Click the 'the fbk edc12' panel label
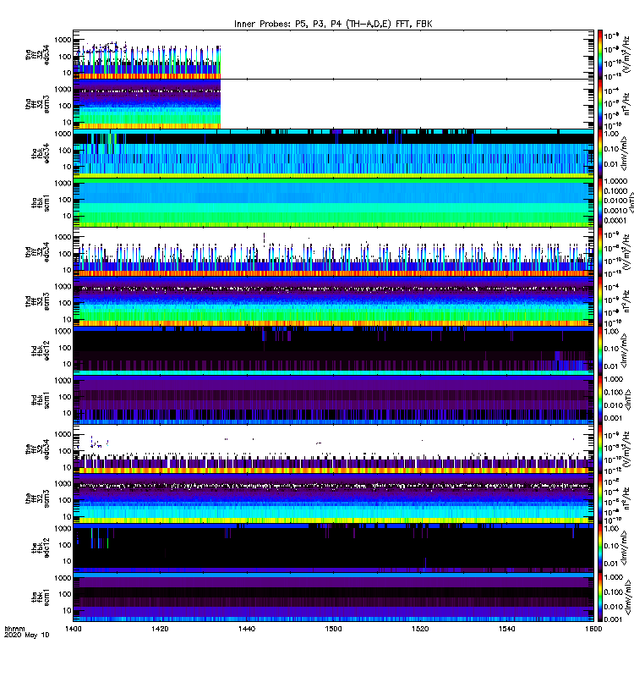This screenshot has height=677, width=634. pos(41,548)
